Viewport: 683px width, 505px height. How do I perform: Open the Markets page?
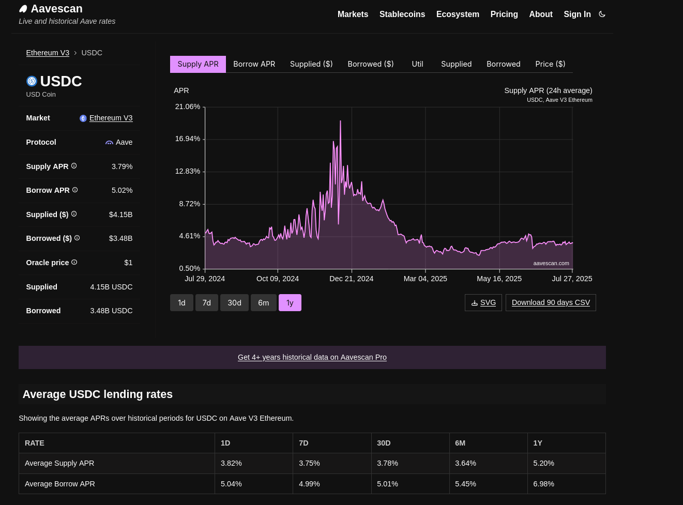click(353, 14)
